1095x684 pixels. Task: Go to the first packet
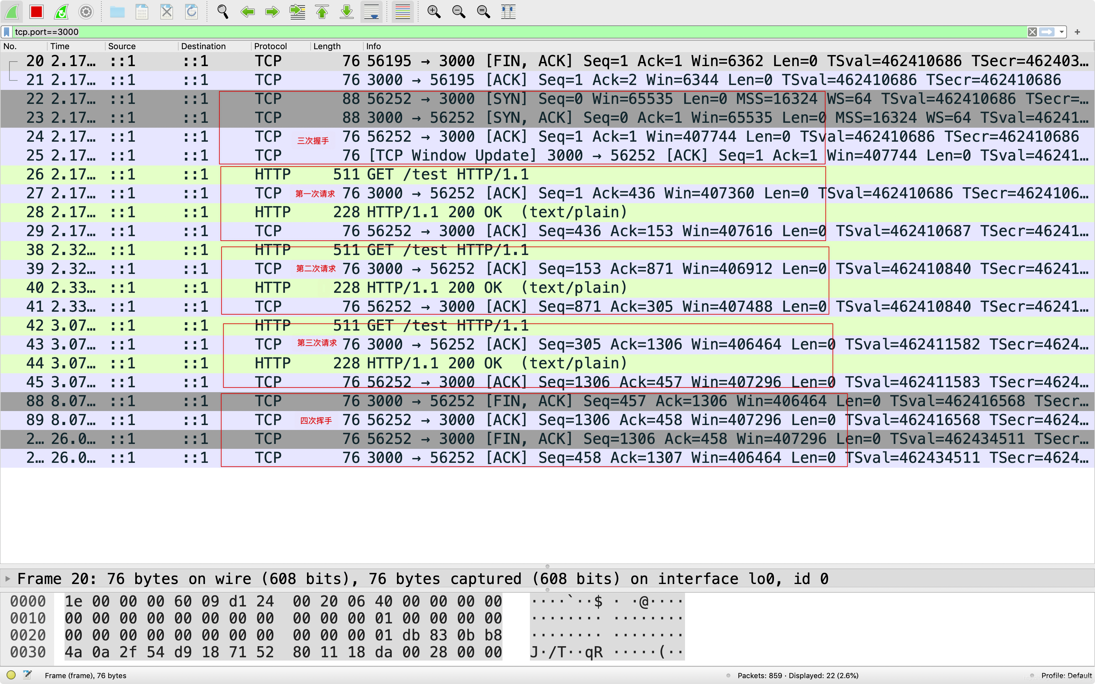point(322,12)
